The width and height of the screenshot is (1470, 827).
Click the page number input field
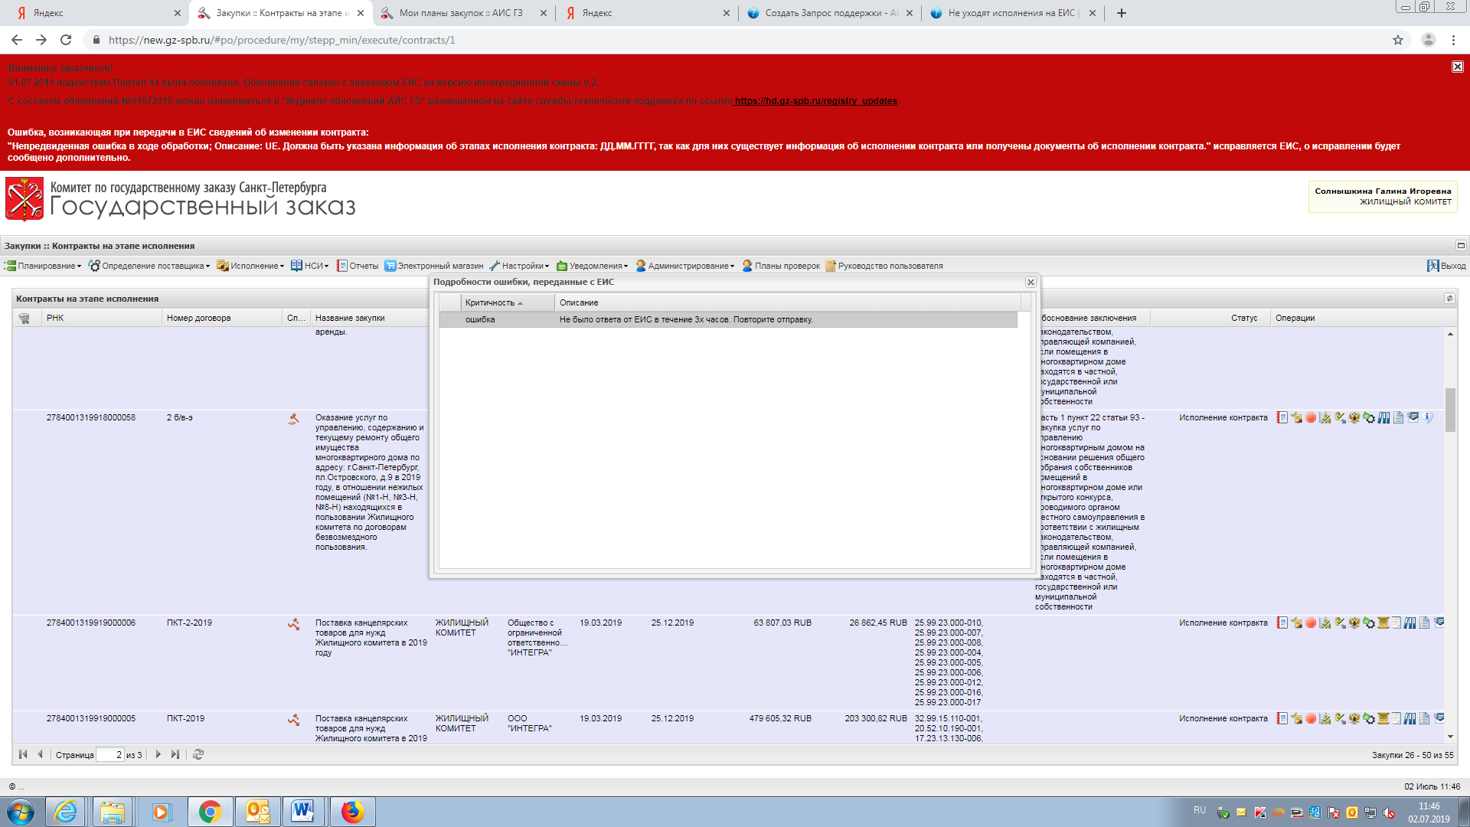tap(110, 755)
